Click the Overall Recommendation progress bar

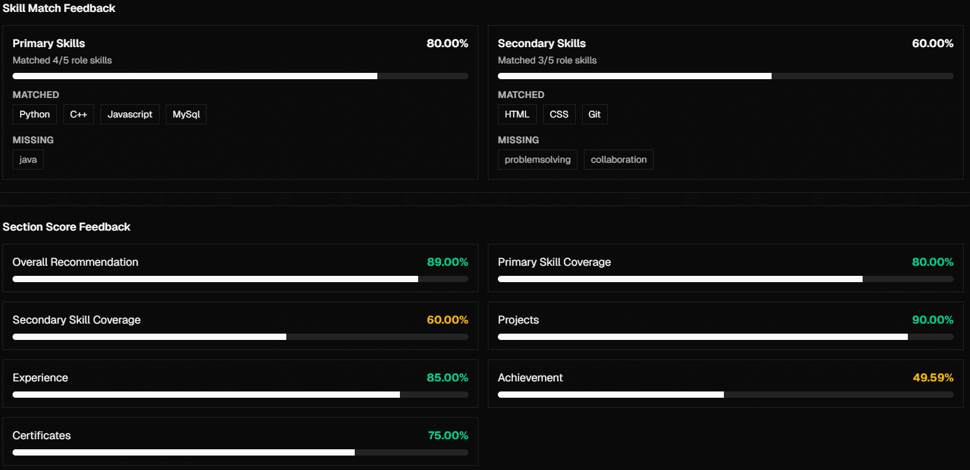pos(240,279)
